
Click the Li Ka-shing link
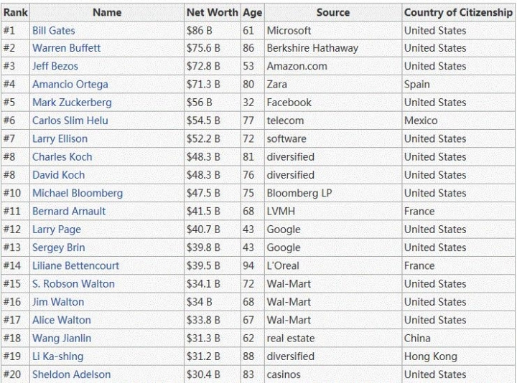(x=57, y=356)
